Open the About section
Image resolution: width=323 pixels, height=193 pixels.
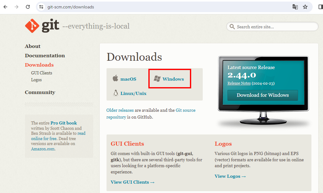pos(33,46)
